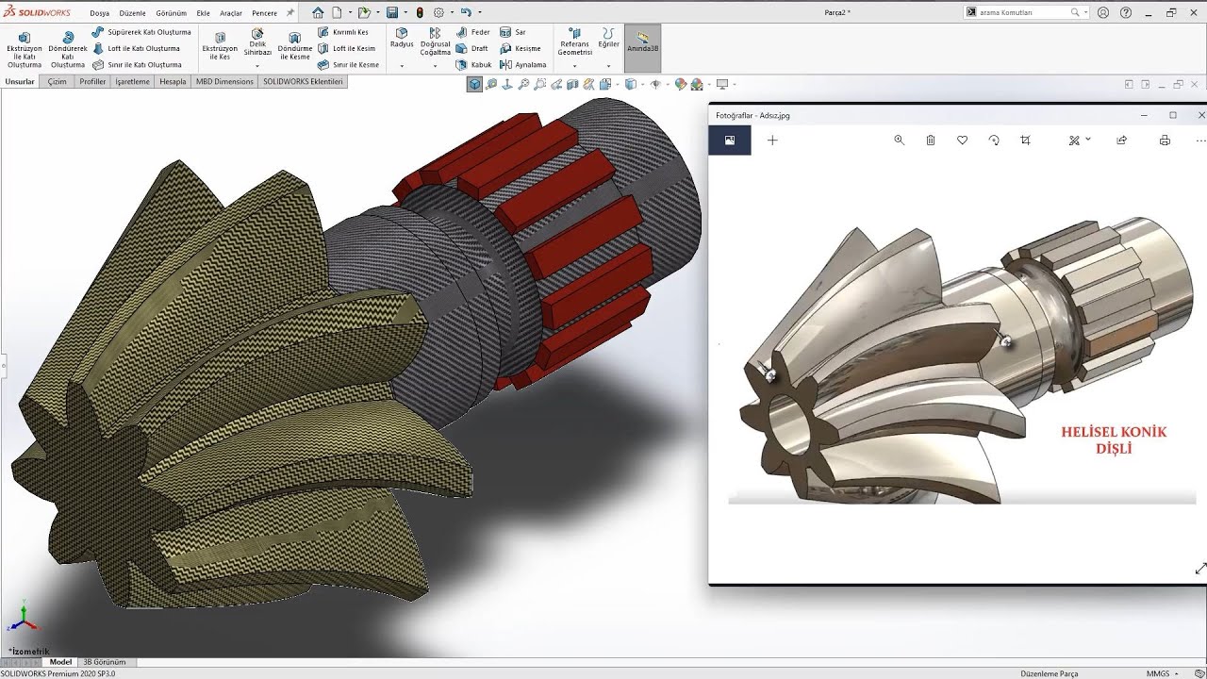1207x679 pixels.
Task: Switch to the Çizim tab
Action: [57, 82]
